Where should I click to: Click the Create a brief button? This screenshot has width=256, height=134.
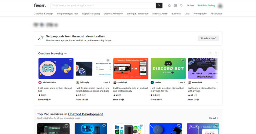tap(208, 38)
